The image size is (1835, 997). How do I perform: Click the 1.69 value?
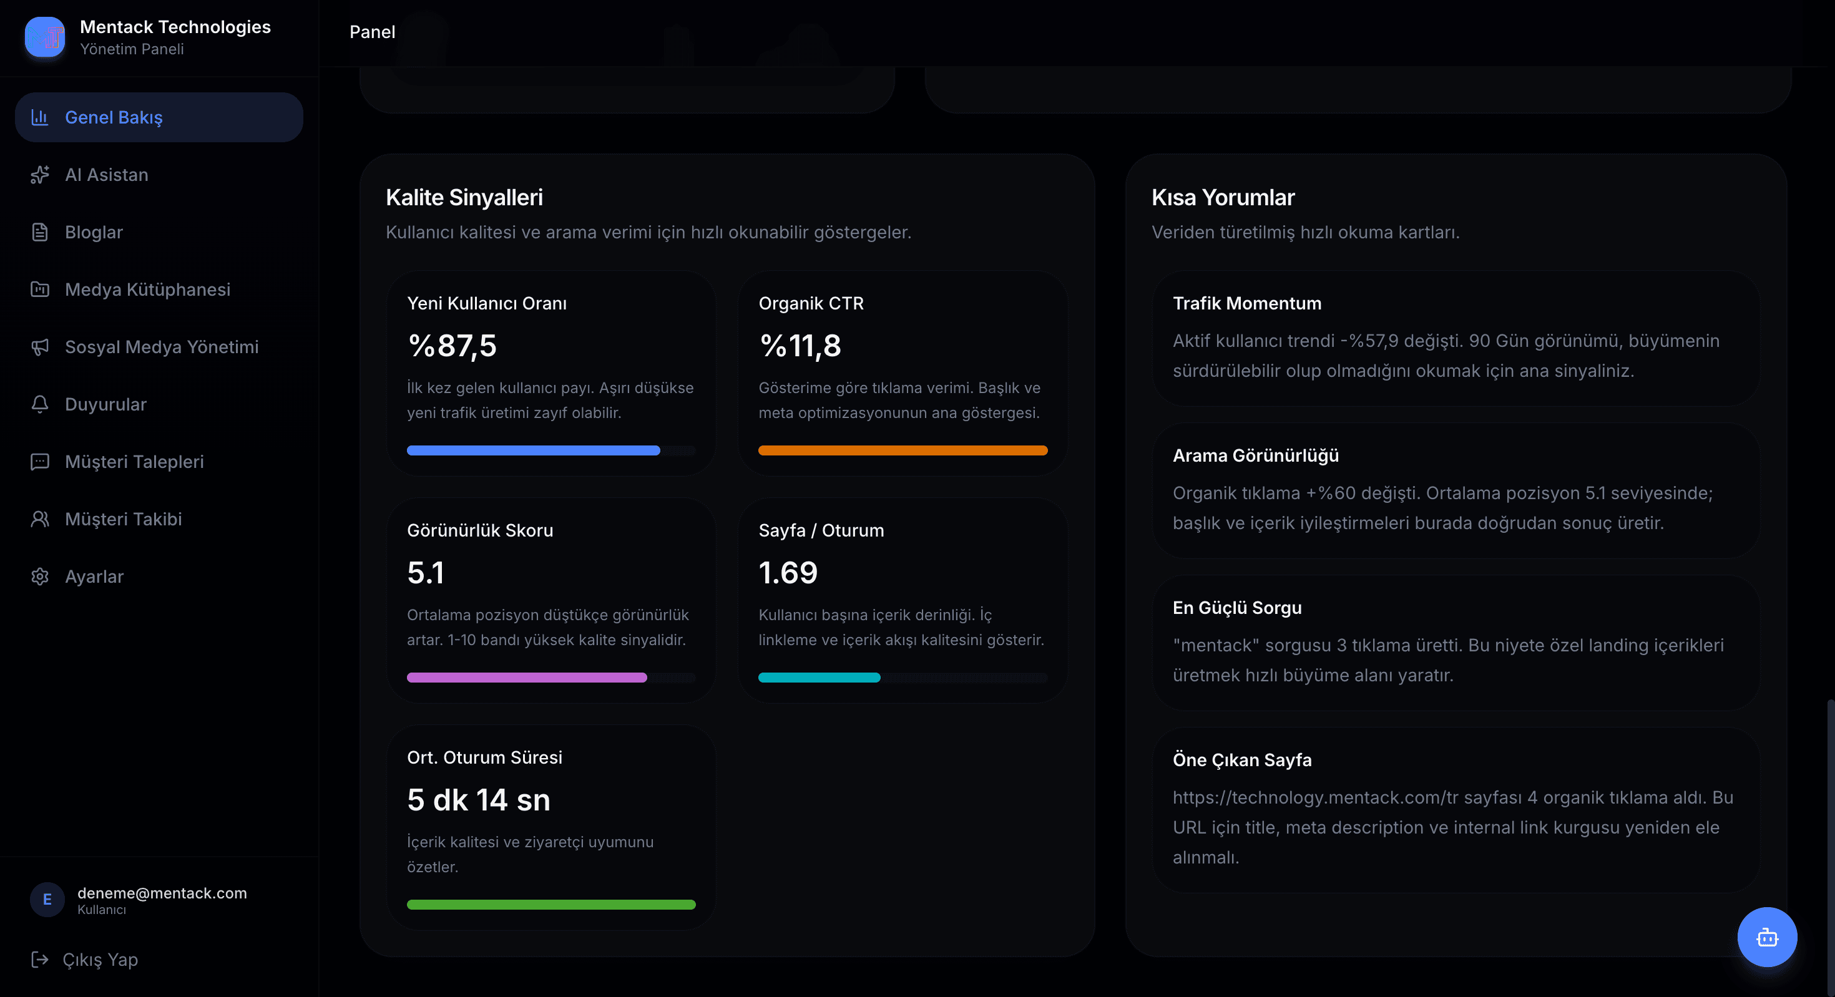click(x=788, y=573)
